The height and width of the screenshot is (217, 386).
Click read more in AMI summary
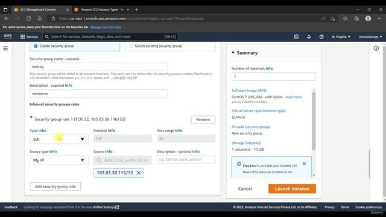293,97
